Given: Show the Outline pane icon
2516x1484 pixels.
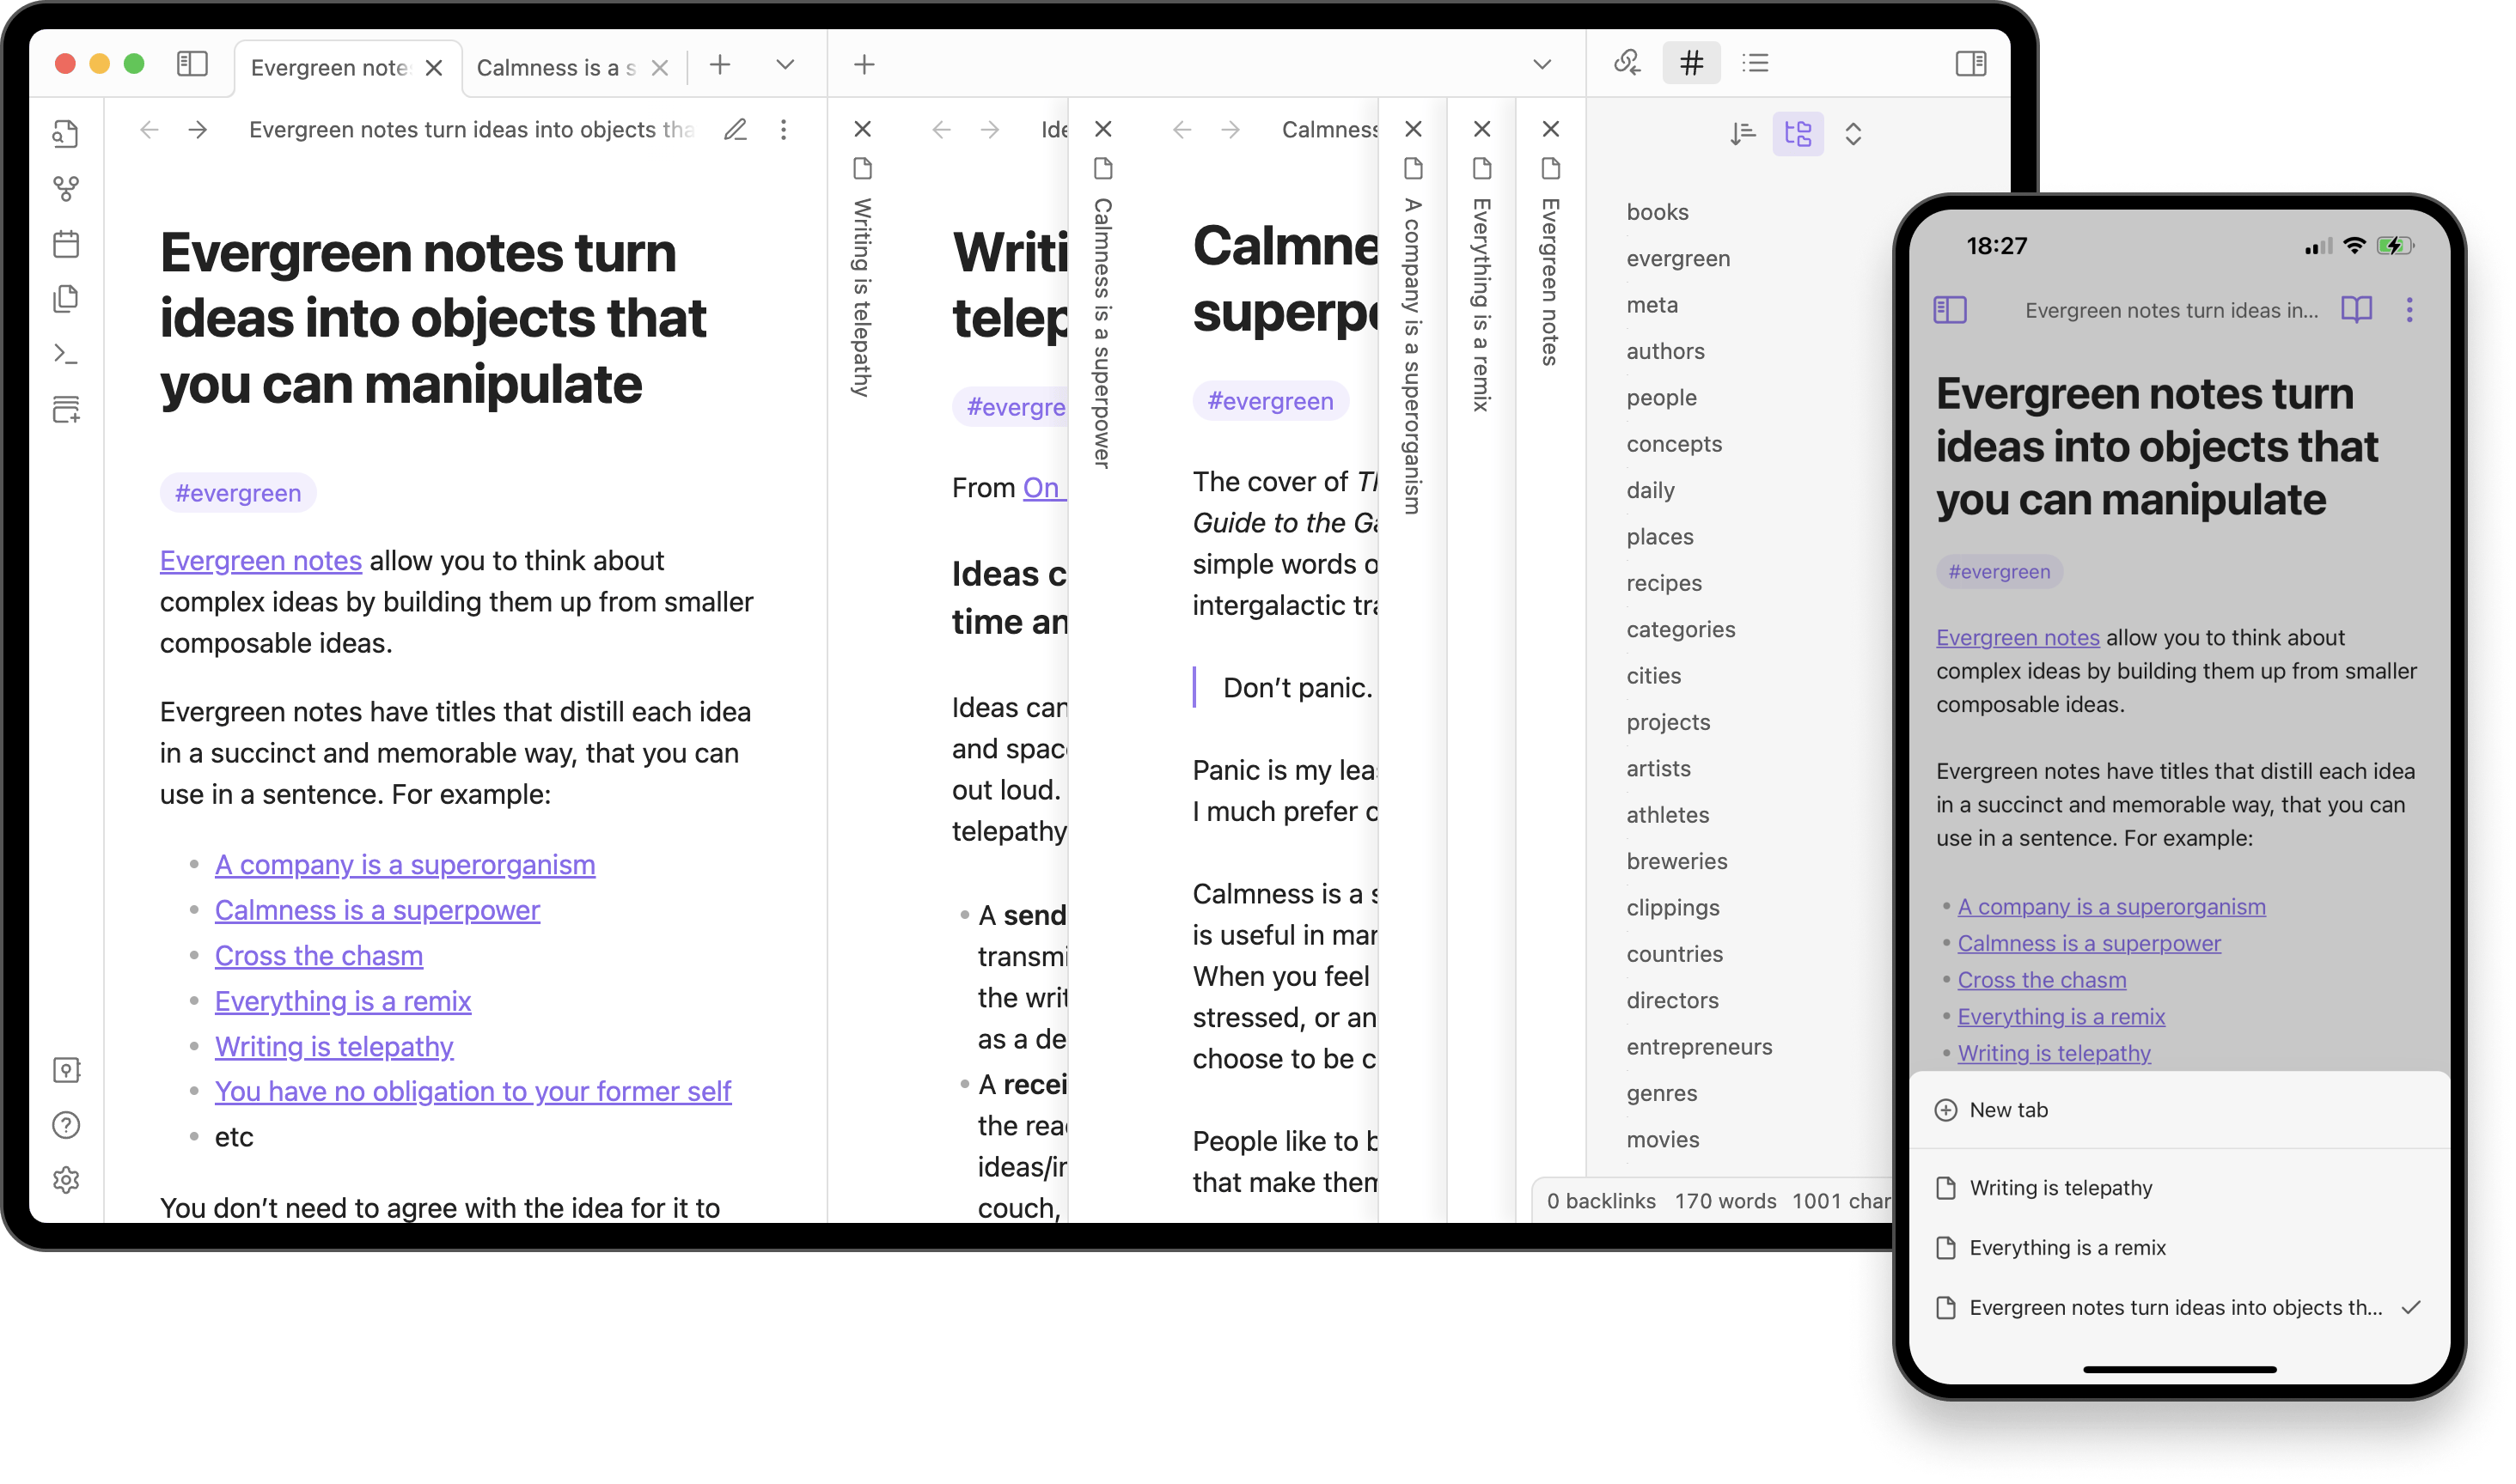Looking at the screenshot, I should pos(1756,64).
